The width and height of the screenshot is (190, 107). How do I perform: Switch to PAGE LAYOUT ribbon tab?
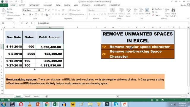point(34,5)
